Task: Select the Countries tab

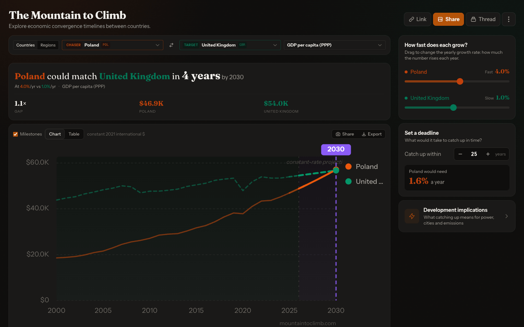Action: [25, 45]
